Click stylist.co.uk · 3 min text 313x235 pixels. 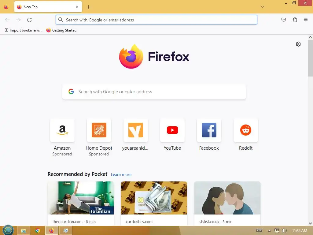(x=216, y=222)
